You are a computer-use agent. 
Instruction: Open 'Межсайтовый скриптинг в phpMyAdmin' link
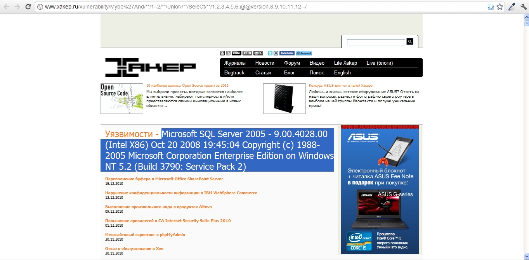click(145, 235)
